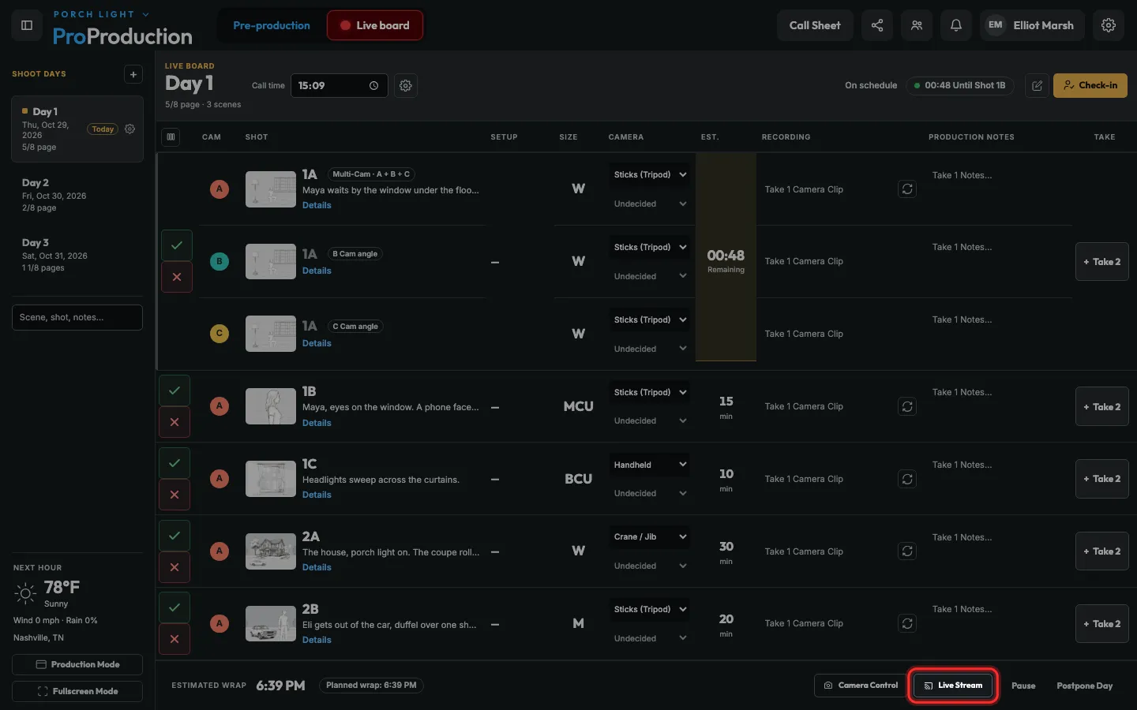Screen dimensions: 1137x710
Task: Sync the recording clip for shot 2A
Action: click(x=907, y=551)
